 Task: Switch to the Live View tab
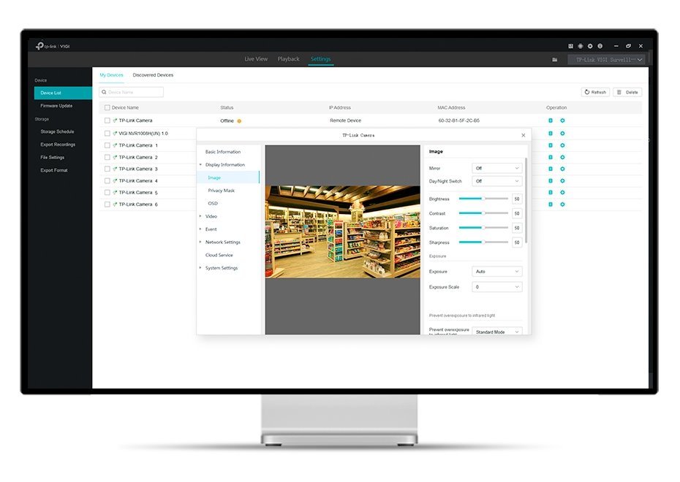tap(256, 59)
